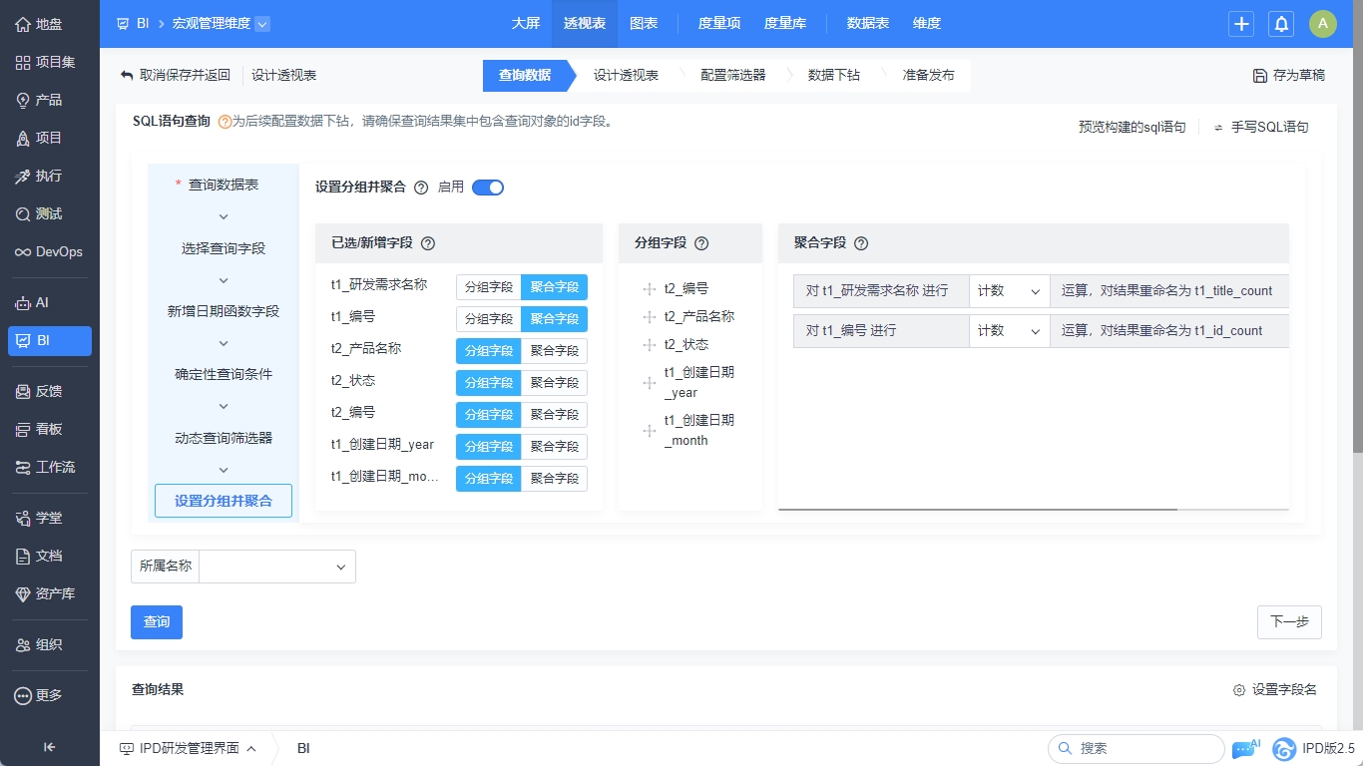The image size is (1363, 766).
Task: Click the 下一步 button
Action: (x=1288, y=621)
